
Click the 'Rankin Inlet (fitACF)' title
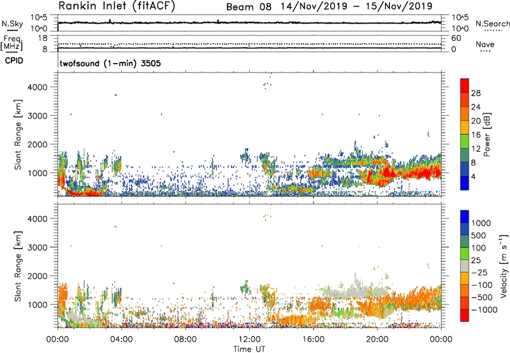pos(117,6)
